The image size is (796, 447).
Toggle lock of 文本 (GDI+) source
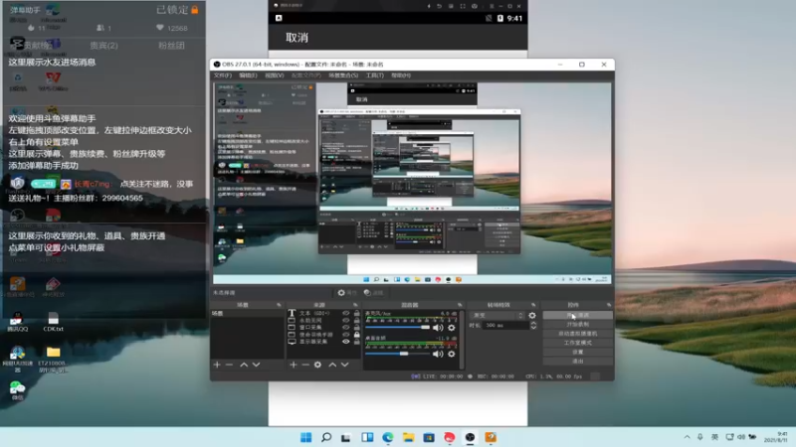pyautogui.click(x=356, y=313)
